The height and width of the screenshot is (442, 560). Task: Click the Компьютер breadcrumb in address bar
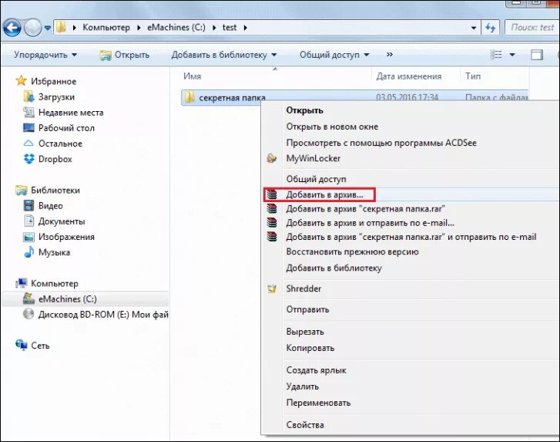pyautogui.click(x=106, y=28)
